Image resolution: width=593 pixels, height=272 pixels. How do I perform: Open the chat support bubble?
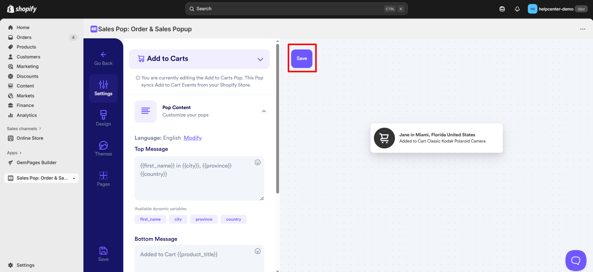575,260
